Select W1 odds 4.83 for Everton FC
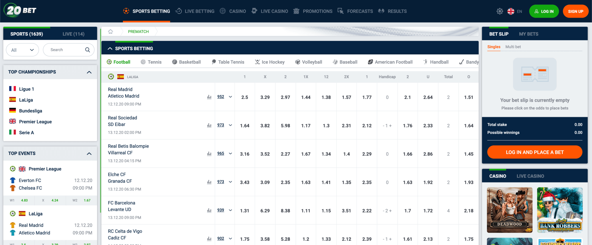592x245 pixels. [x=24, y=200]
